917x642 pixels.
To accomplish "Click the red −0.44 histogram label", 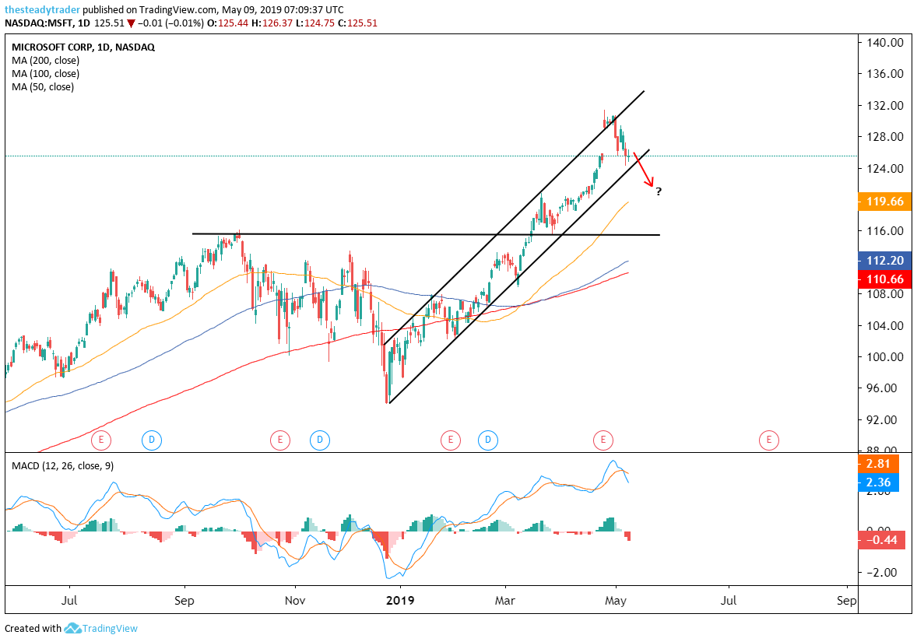I will [x=880, y=540].
